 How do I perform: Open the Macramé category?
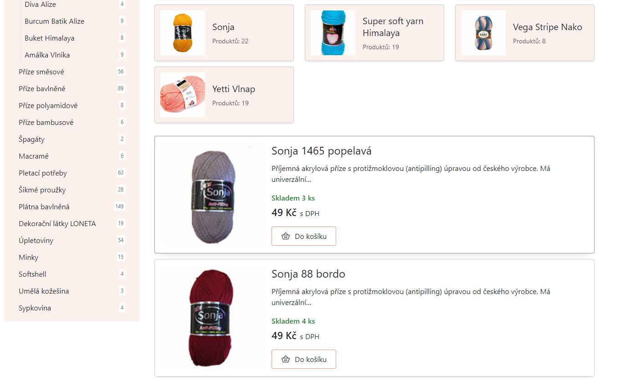[34, 156]
